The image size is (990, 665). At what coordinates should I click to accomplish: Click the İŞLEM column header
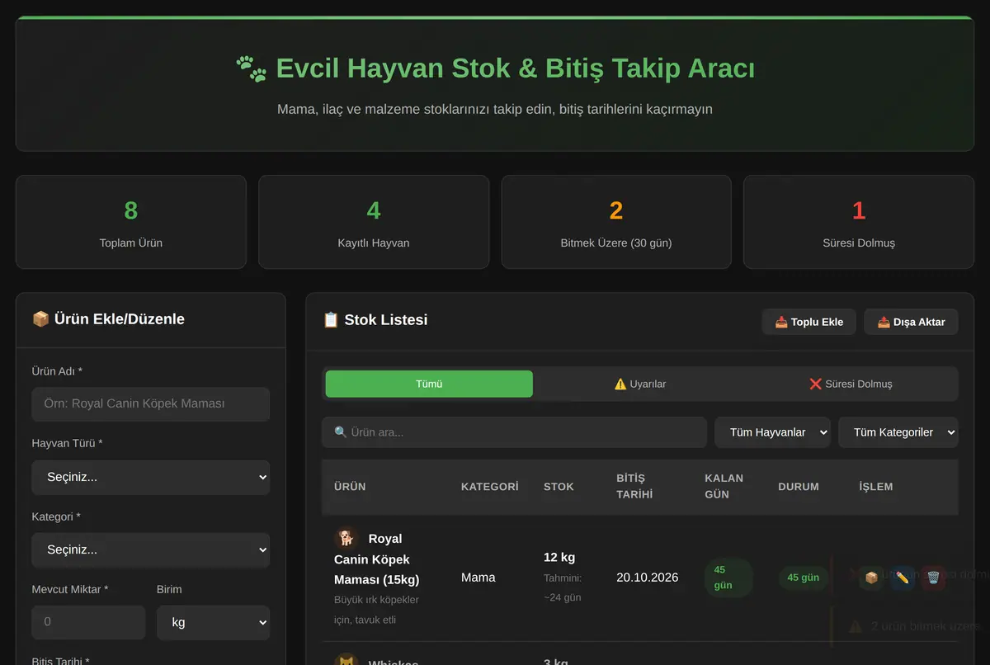pos(876,487)
